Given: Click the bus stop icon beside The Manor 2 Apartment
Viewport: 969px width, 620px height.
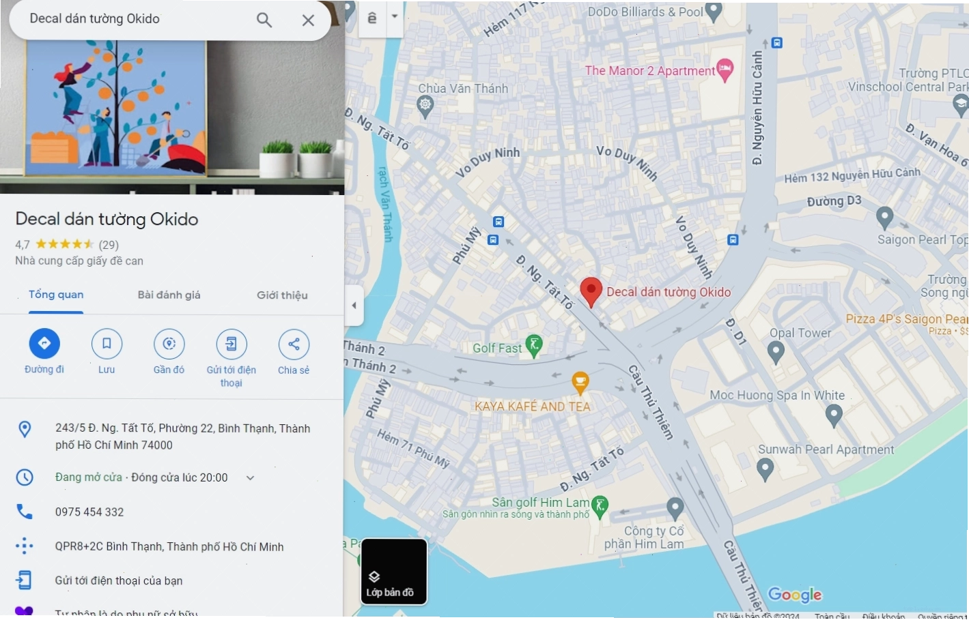Looking at the screenshot, I should coord(777,43).
